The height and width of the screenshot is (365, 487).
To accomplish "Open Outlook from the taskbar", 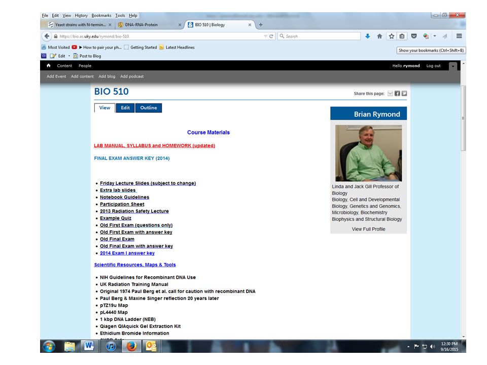I will coord(152,346).
